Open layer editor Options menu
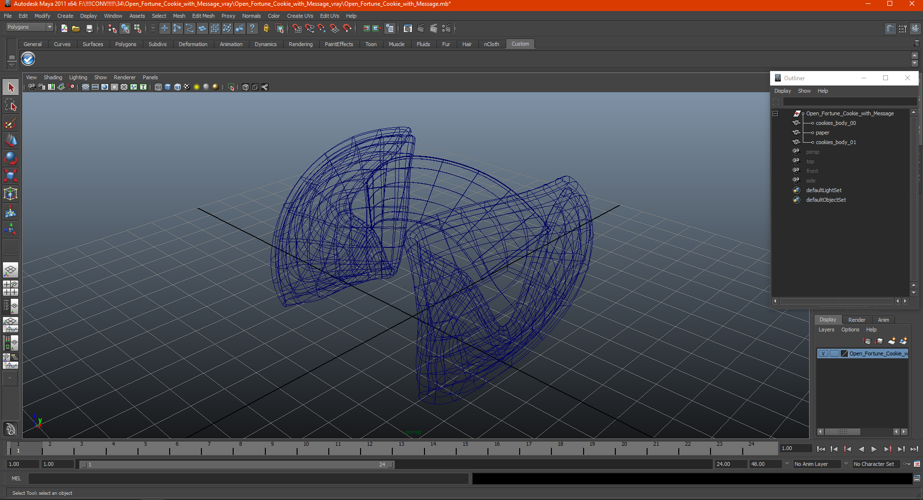This screenshot has width=923, height=500. point(850,329)
